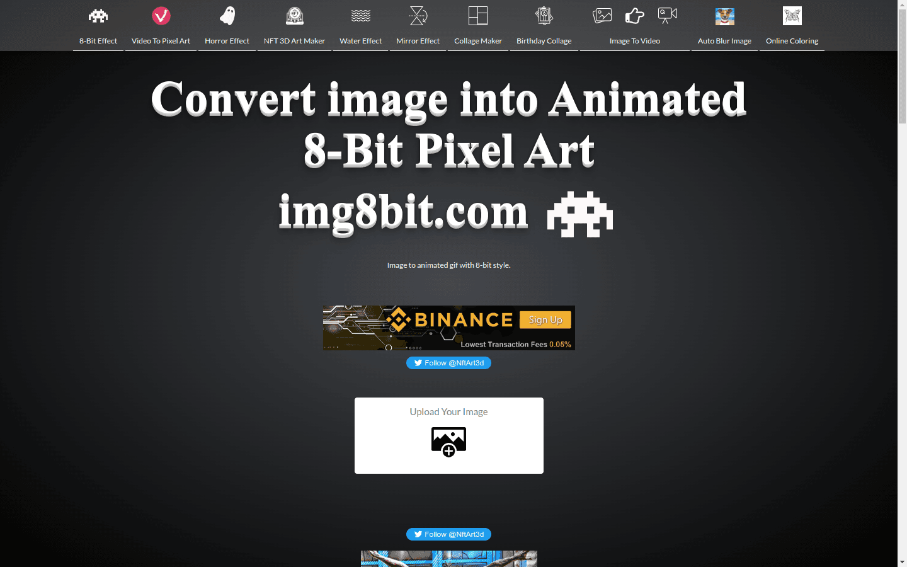
Task: Select the Water Effect waves icon
Action: (x=360, y=16)
